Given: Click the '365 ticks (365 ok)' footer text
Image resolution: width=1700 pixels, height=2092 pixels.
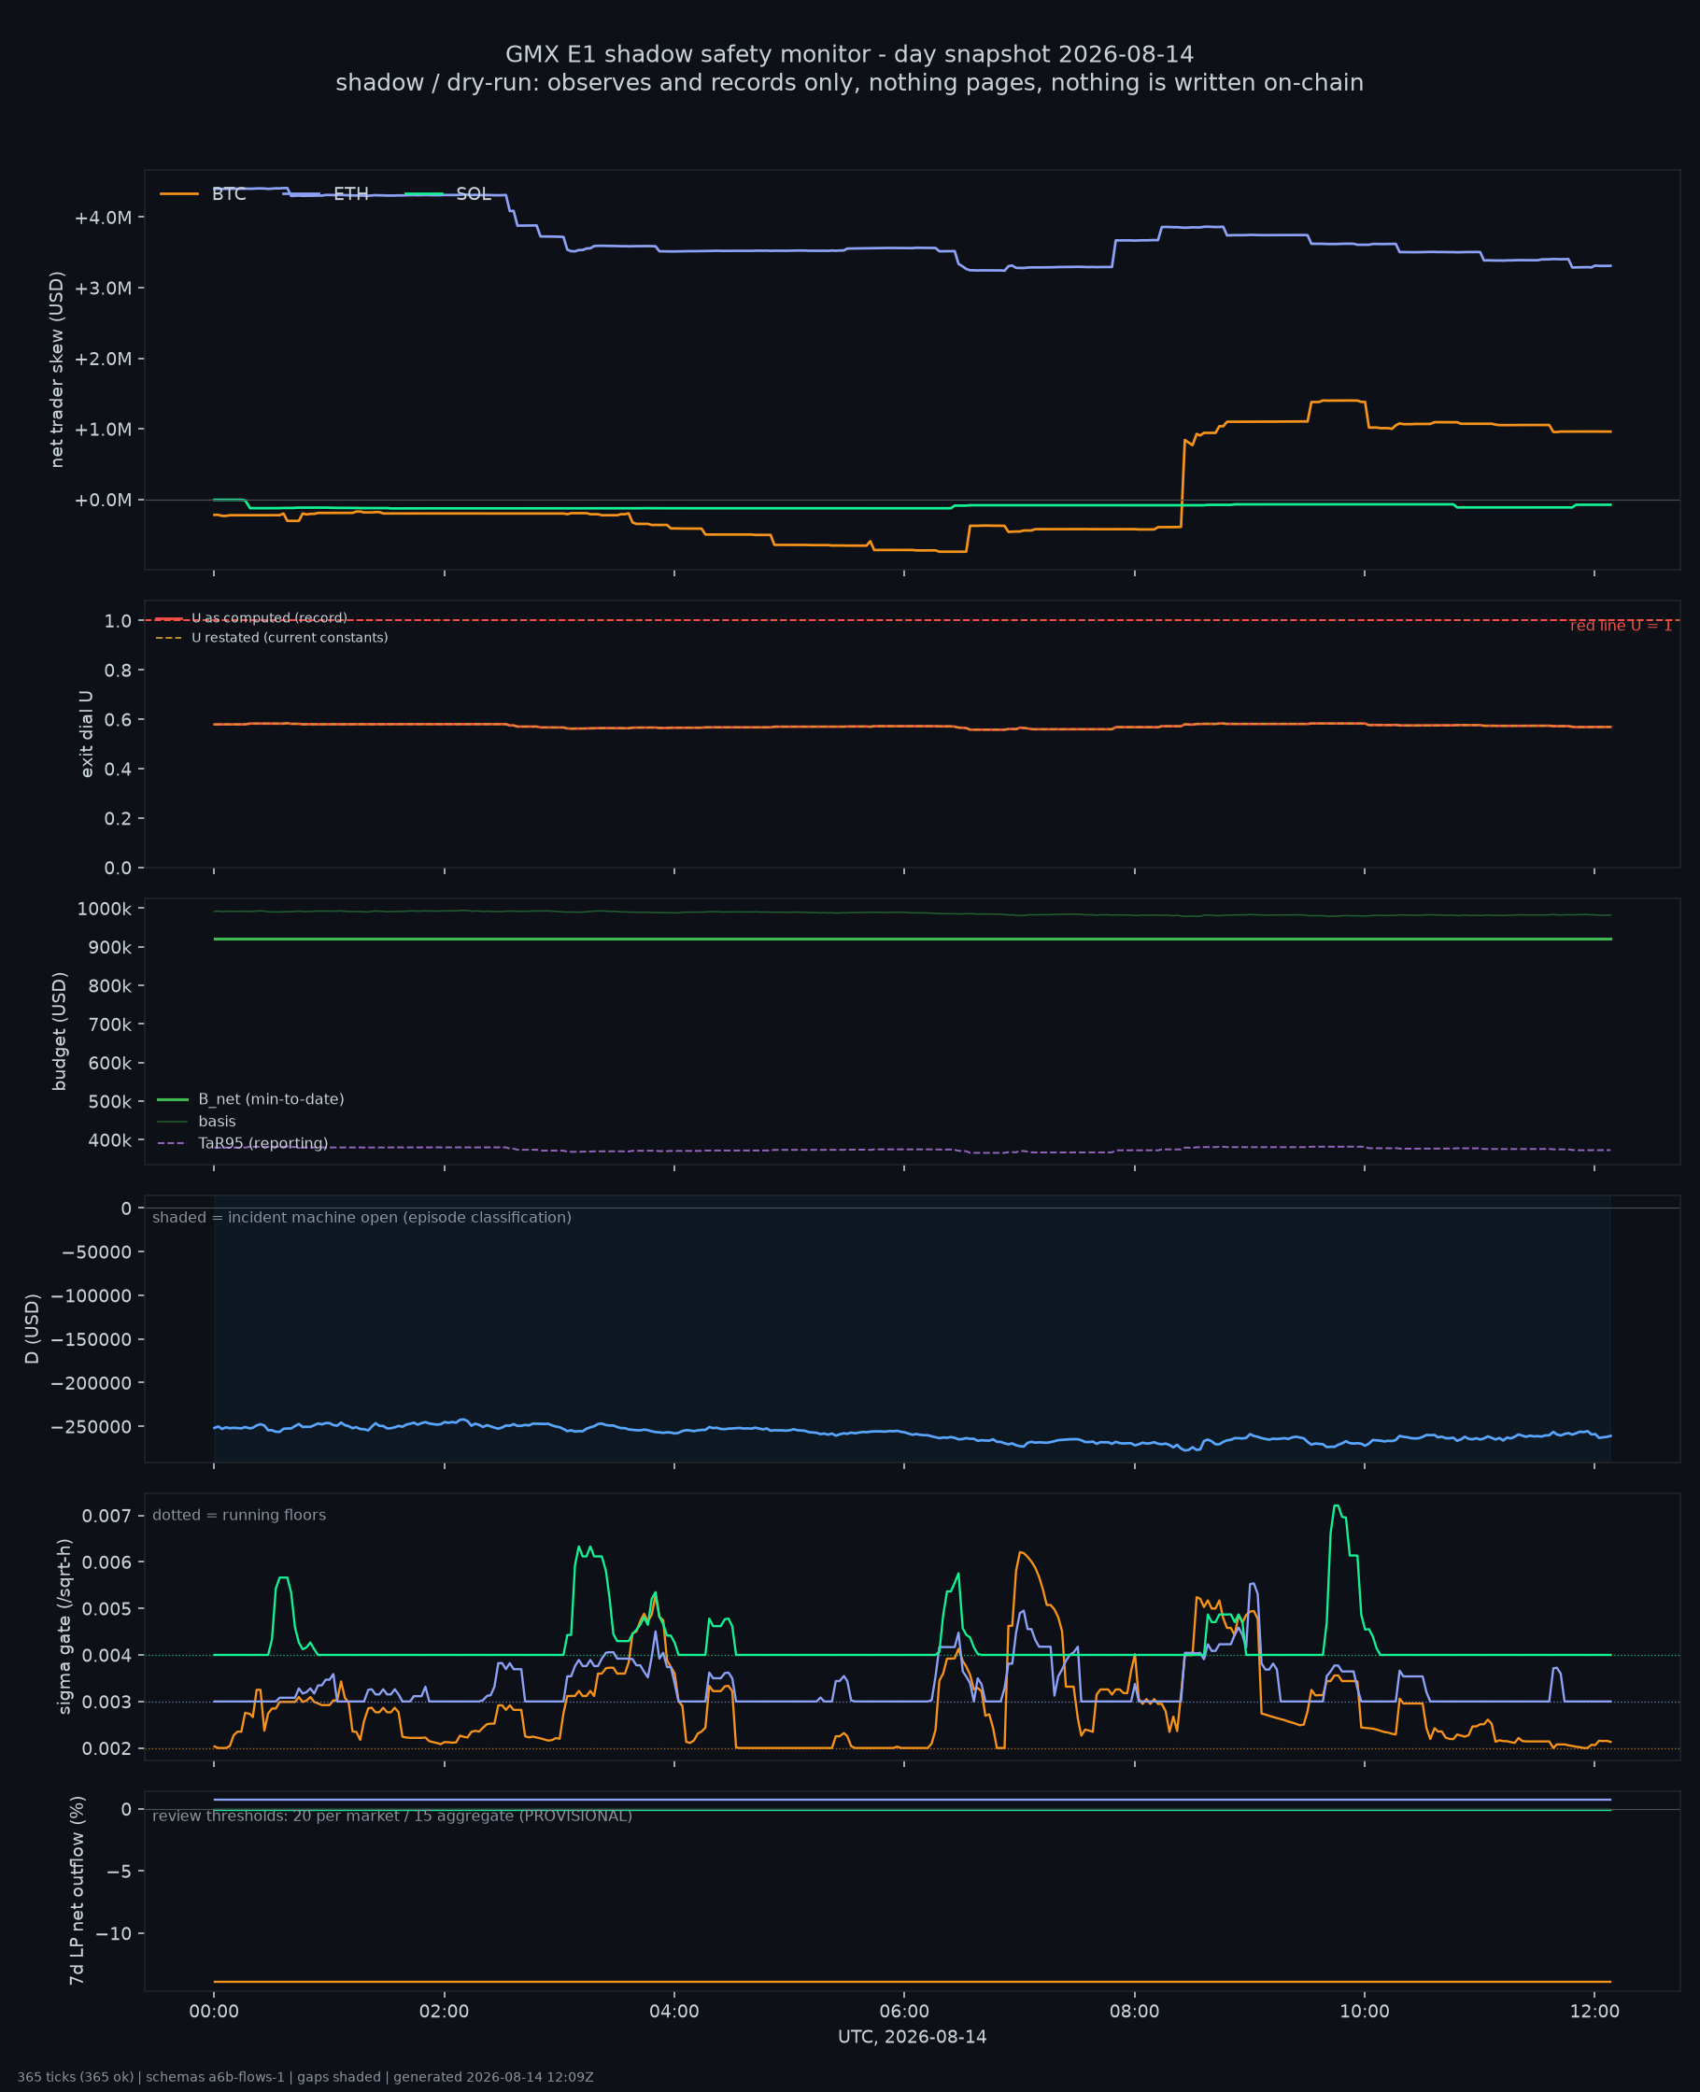Looking at the screenshot, I should [305, 2077].
